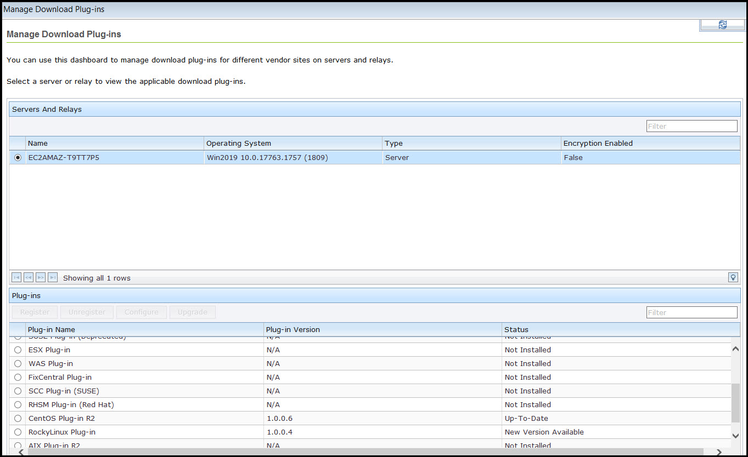Select the CentOS Plug-in R2 radio button
Screen dimensions: 748x457
pos(18,419)
